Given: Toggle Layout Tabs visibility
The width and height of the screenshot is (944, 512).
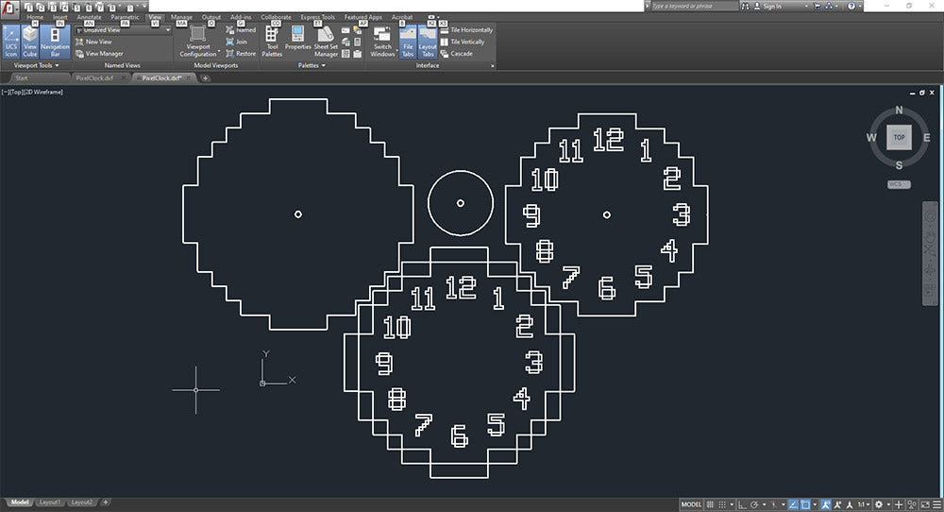Looking at the screenshot, I should coord(428,42).
